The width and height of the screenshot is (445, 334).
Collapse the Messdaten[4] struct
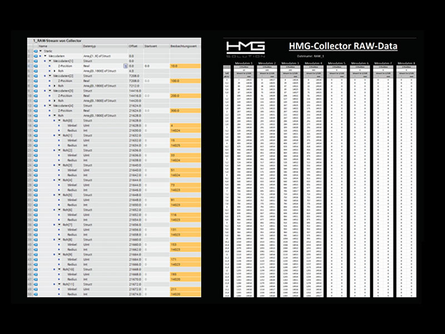50,106
